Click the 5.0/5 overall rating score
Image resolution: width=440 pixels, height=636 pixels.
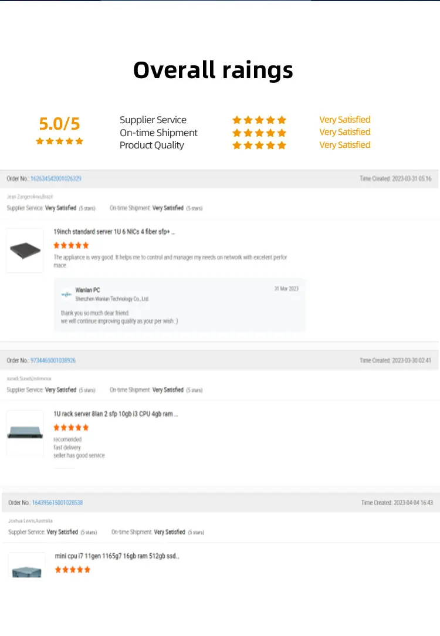pyautogui.click(x=59, y=124)
